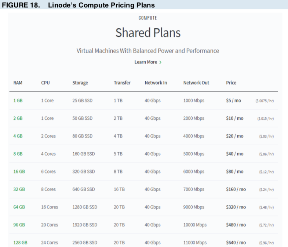Choose the 64 GB RAM plan
This screenshot has width=288, height=247.
point(19,207)
